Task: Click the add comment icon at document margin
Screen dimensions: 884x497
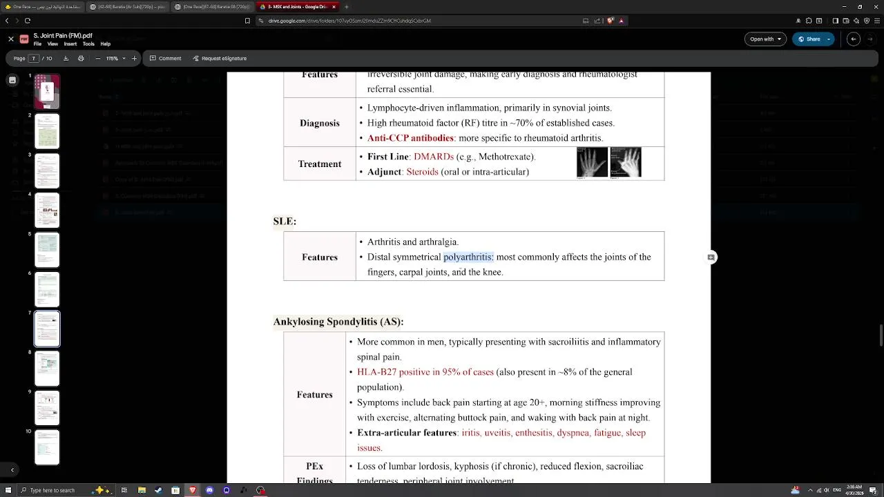Action: point(711,257)
